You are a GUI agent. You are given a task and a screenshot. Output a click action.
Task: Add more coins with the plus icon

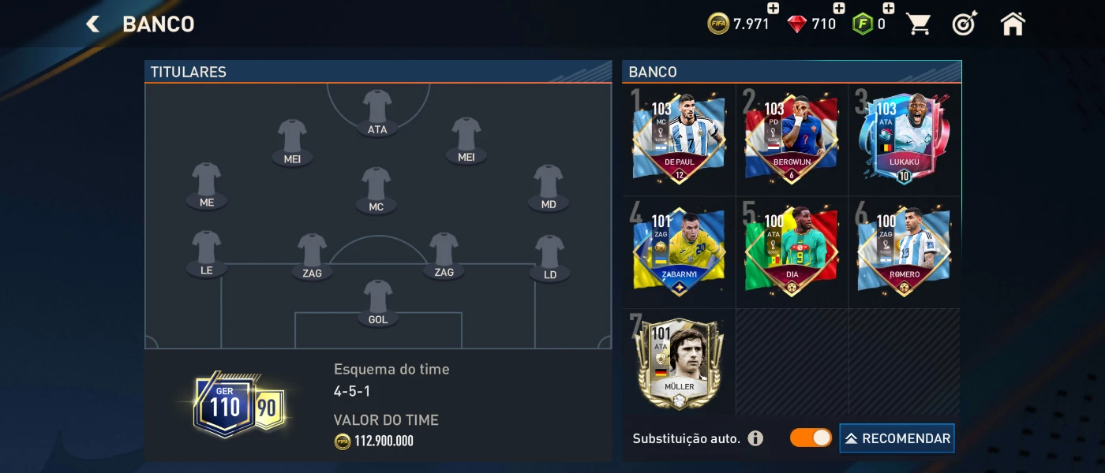(773, 9)
